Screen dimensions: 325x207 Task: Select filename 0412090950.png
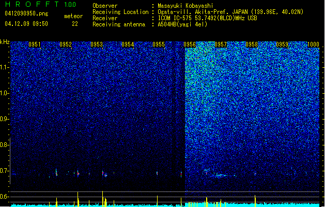[26, 13]
